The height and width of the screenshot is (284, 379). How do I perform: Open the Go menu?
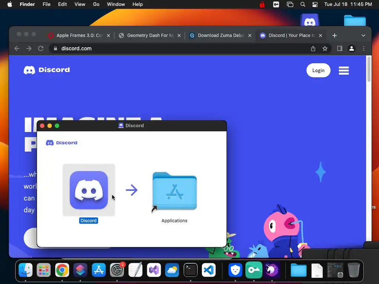tap(96, 4)
